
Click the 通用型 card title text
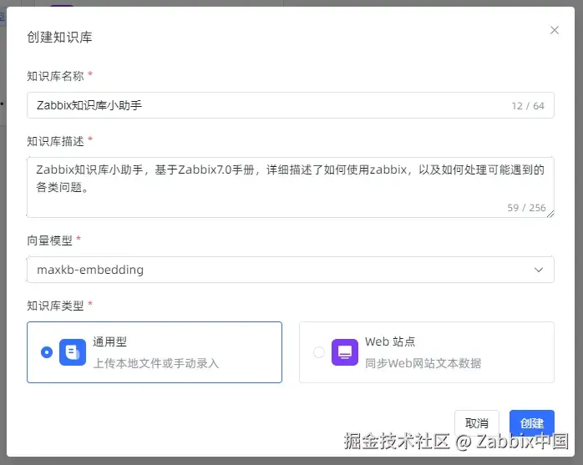pyautogui.click(x=109, y=341)
